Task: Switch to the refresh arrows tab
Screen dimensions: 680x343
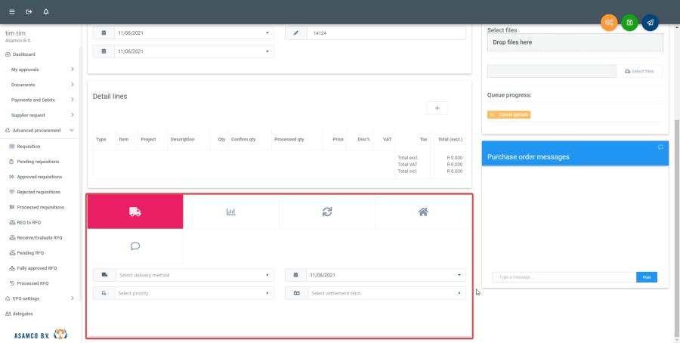Action: pos(327,212)
